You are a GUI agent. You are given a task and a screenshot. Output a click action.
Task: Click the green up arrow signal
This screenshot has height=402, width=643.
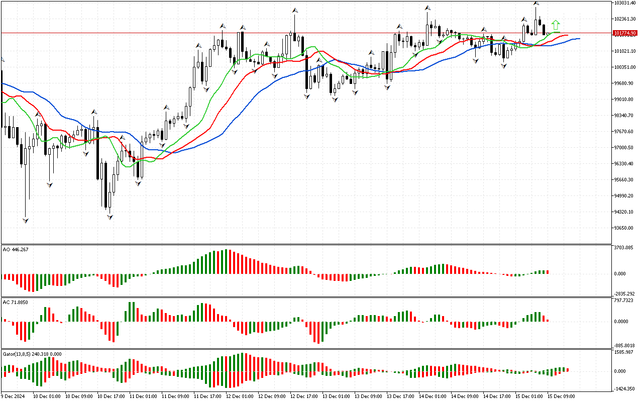click(555, 25)
